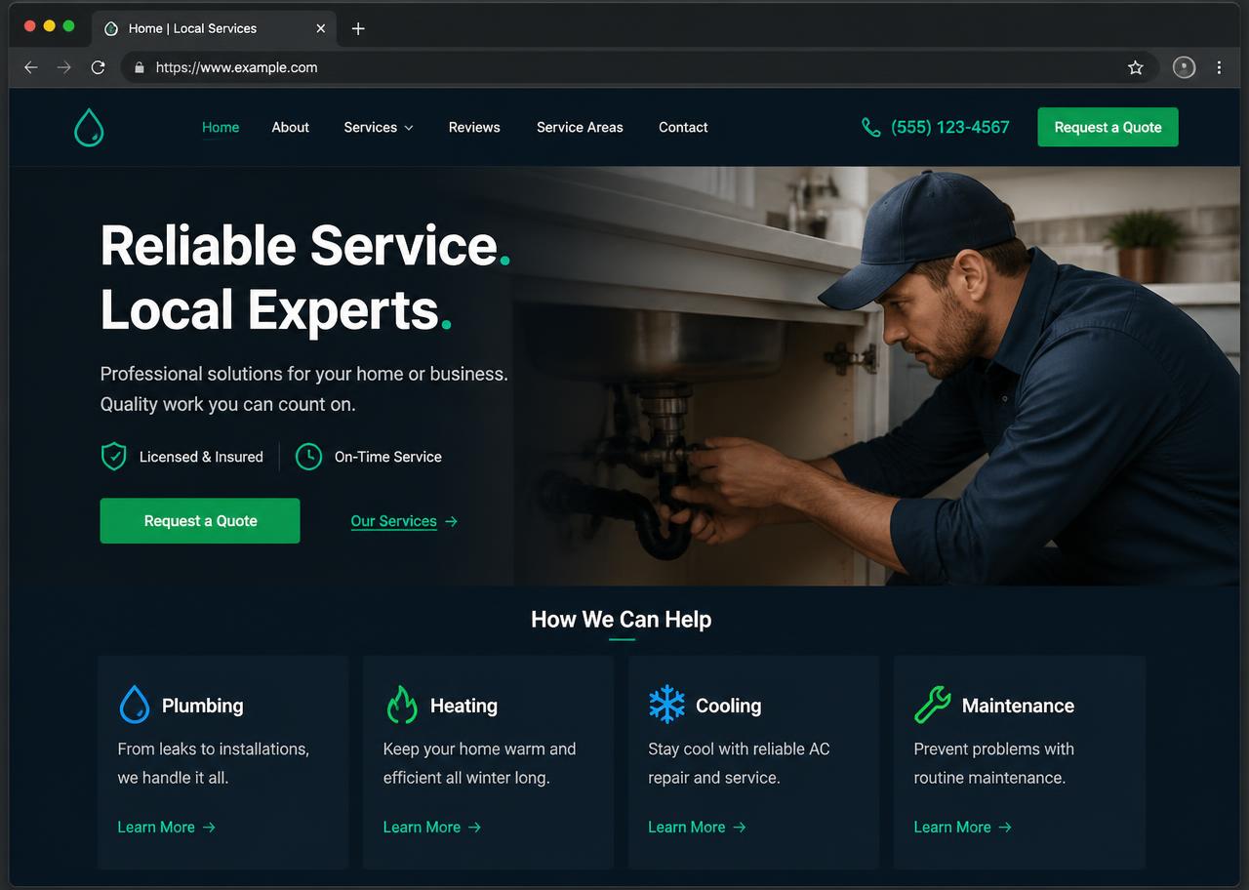
Task: Go to the Home nav item
Action: tap(221, 128)
